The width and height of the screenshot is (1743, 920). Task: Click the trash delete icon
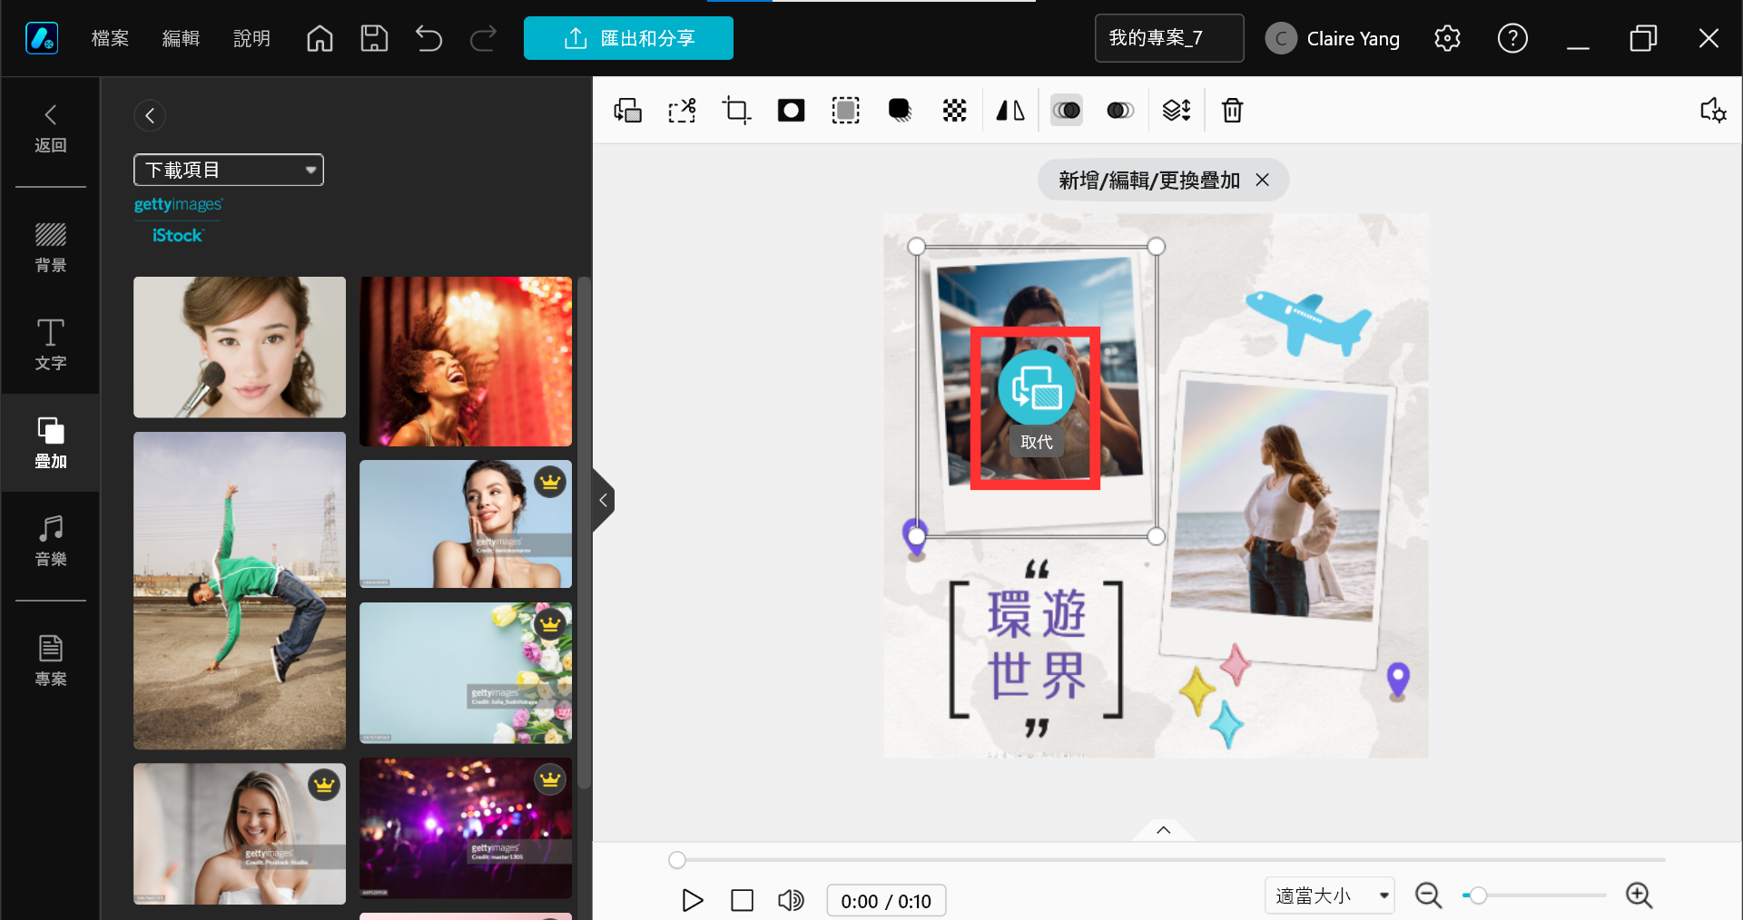tap(1232, 111)
